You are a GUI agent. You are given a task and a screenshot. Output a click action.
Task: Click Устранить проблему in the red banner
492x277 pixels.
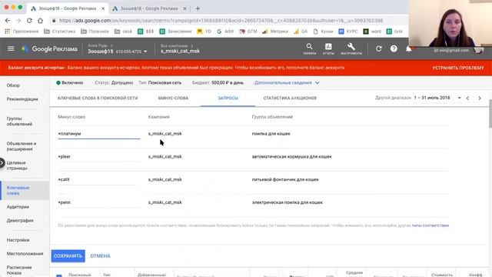458,68
